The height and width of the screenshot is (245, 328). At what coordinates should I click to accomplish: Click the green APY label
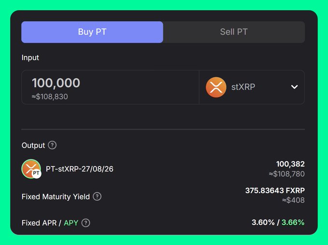coord(71,223)
